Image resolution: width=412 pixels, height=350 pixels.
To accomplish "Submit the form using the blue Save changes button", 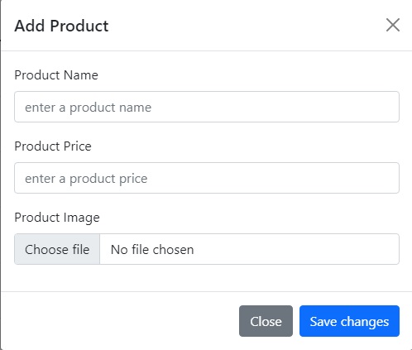I will coord(349,321).
